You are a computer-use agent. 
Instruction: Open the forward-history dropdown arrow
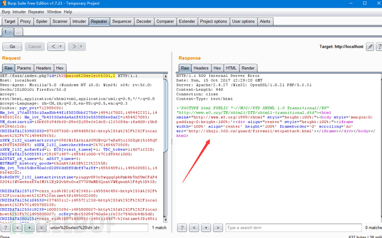(82, 46)
